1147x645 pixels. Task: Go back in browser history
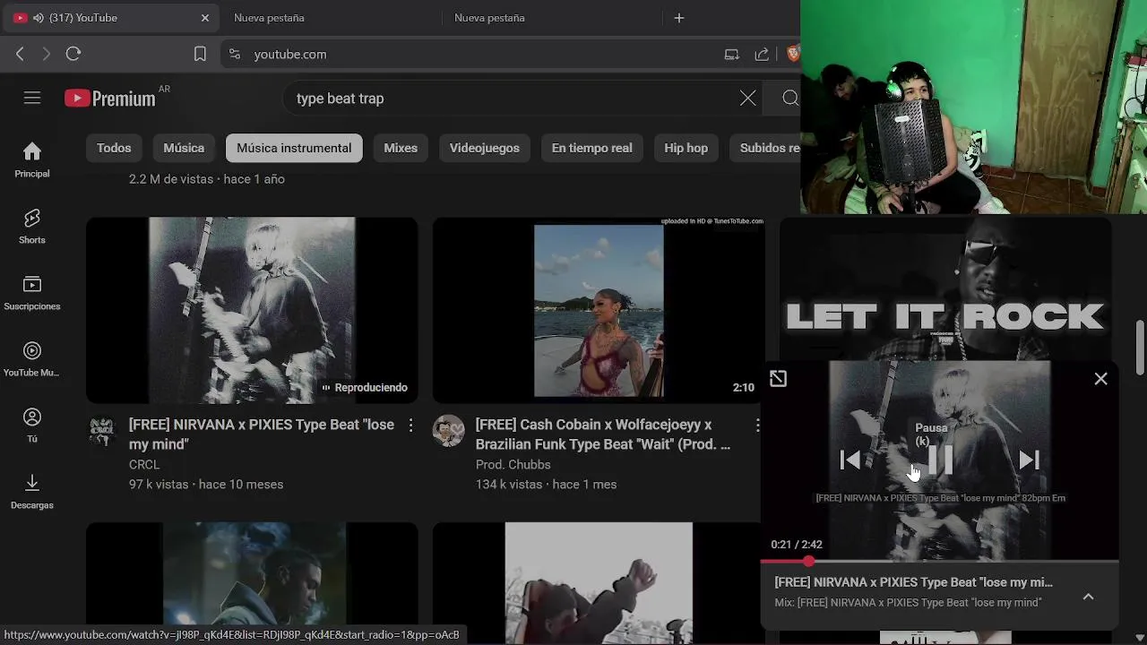[20, 54]
